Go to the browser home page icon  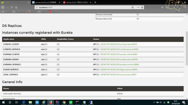[16, 7]
